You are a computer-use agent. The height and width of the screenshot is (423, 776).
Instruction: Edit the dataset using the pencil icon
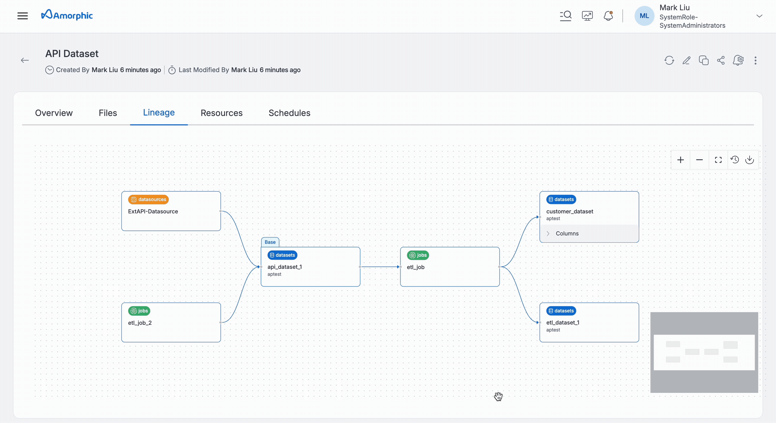click(x=687, y=60)
